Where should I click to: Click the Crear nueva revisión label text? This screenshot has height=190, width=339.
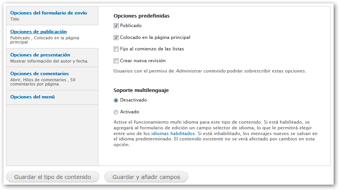pyautogui.click(x=143, y=61)
